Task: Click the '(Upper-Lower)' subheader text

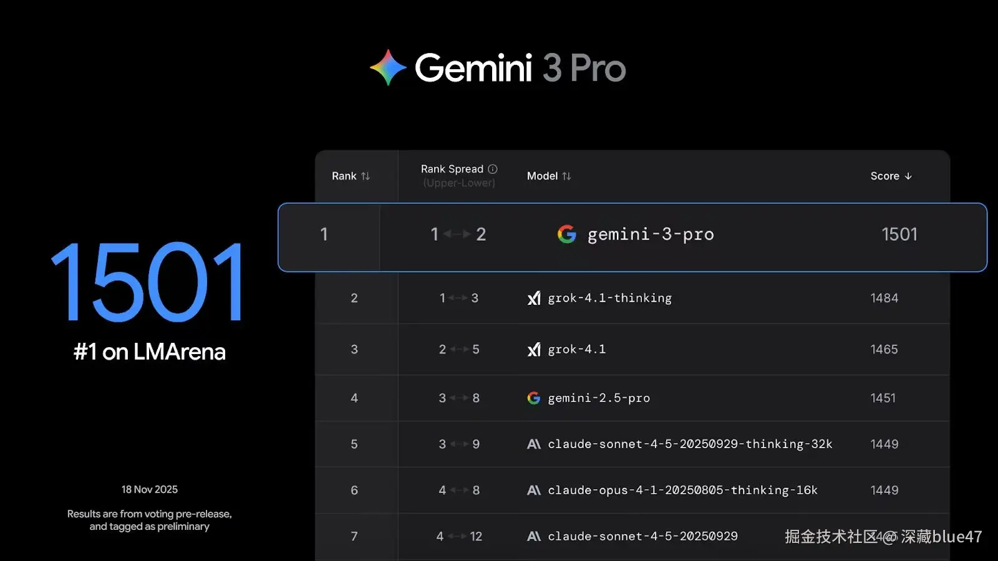Action: (459, 183)
